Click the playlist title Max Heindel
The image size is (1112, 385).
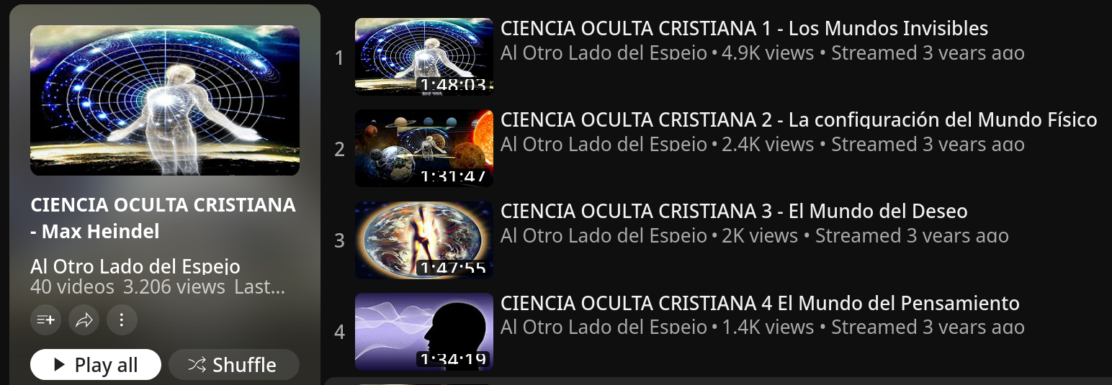point(163,218)
